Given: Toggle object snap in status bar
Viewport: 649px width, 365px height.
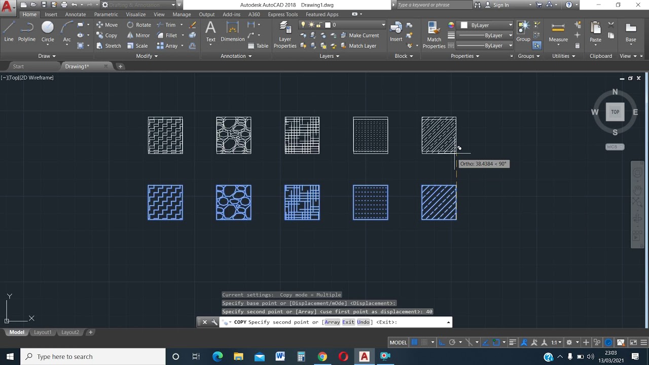Looking at the screenshot, I should pos(496,342).
